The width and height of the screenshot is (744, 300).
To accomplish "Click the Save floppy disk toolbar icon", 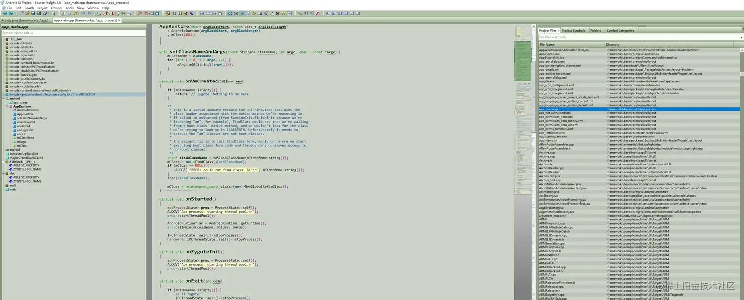I will tap(33, 13).
